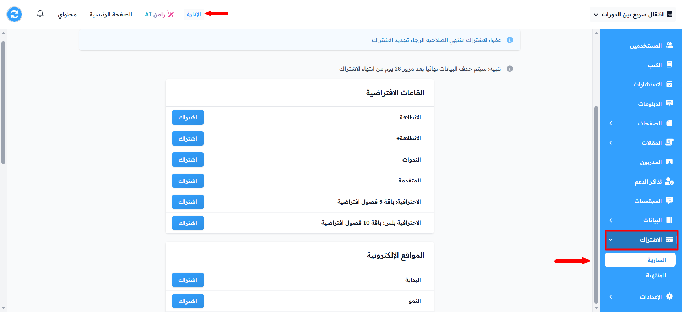The width and height of the screenshot is (682, 312).
Task: Open the notifications bell
Action: click(x=40, y=14)
